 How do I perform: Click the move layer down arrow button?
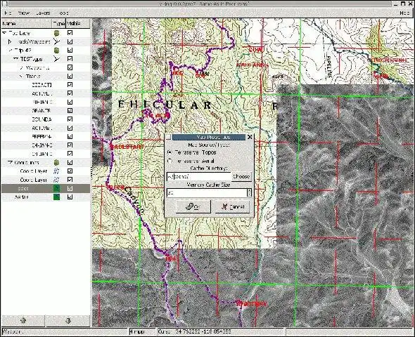point(68,321)
